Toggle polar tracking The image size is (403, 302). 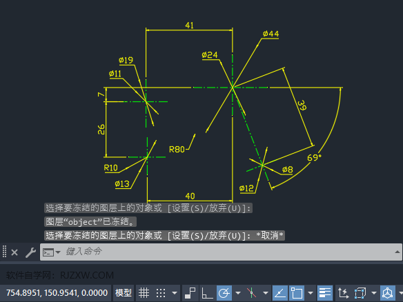click(x=224, y=293)
